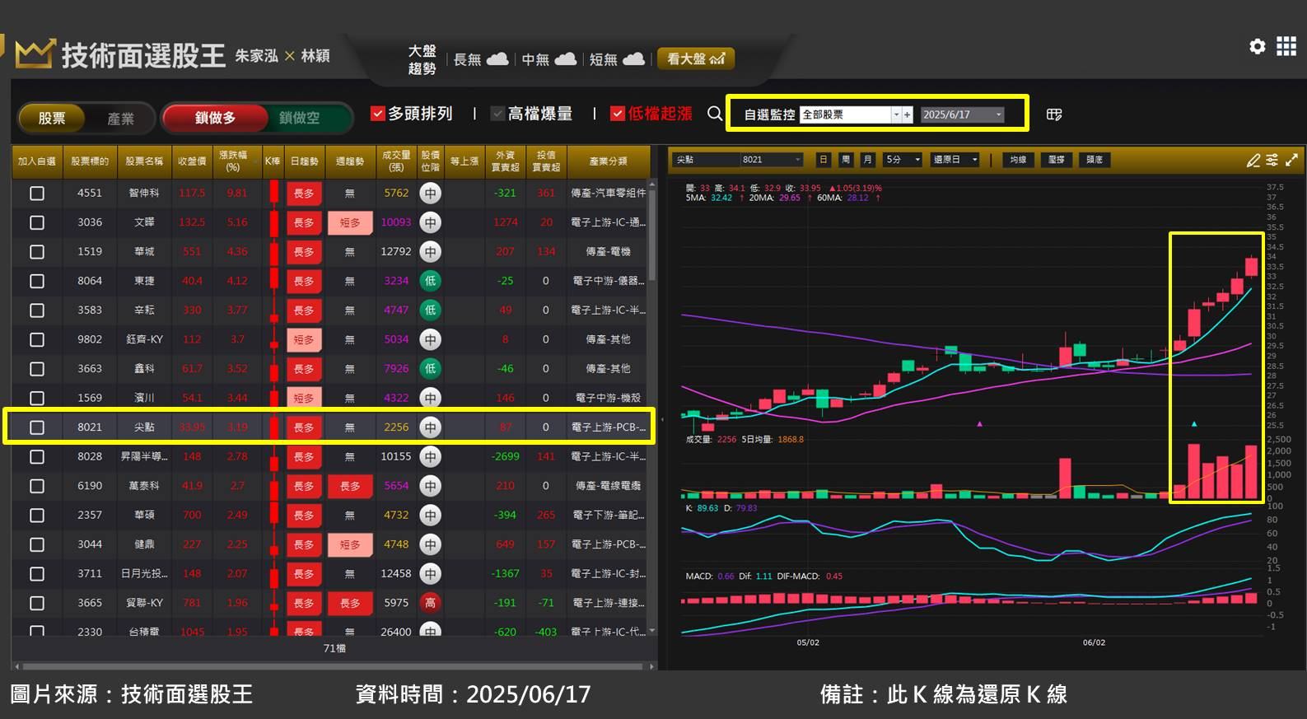Check the watchlist box for 8021 尖點
This screenshot has width=1307, height=719.
(x=37, y=427)
